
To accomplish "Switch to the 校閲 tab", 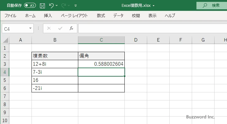I will pyautogui.click(x=136, y=15).
